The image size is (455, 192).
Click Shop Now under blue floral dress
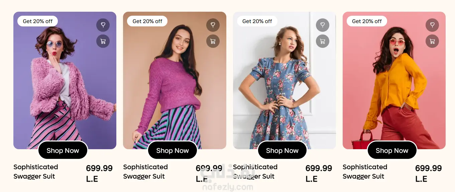[282, 151]
